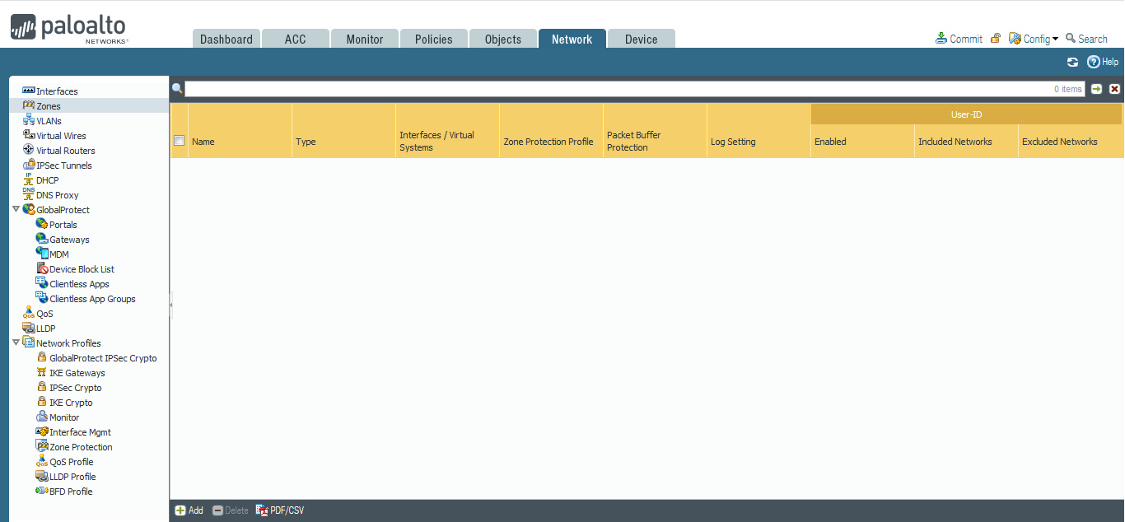Open the Config dropdown menu
Image resolution: width=1125 pixels, height=522 pixels.
click(x=1034, y=39)
